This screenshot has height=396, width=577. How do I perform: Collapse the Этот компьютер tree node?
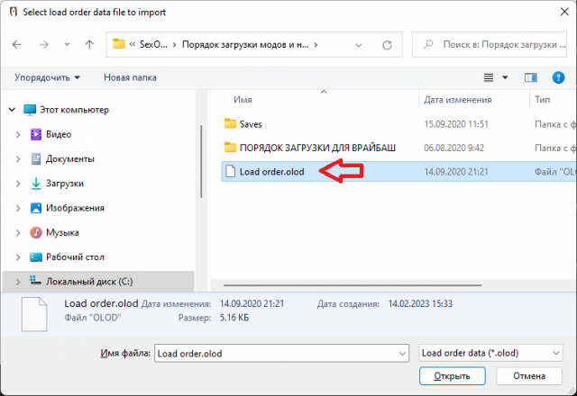click(x=11, y=110)
